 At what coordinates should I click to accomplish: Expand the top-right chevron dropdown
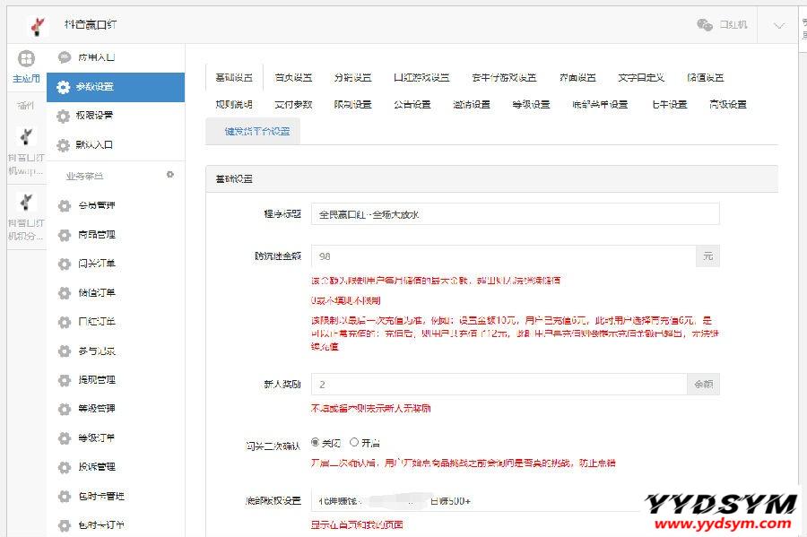(778, 26)
